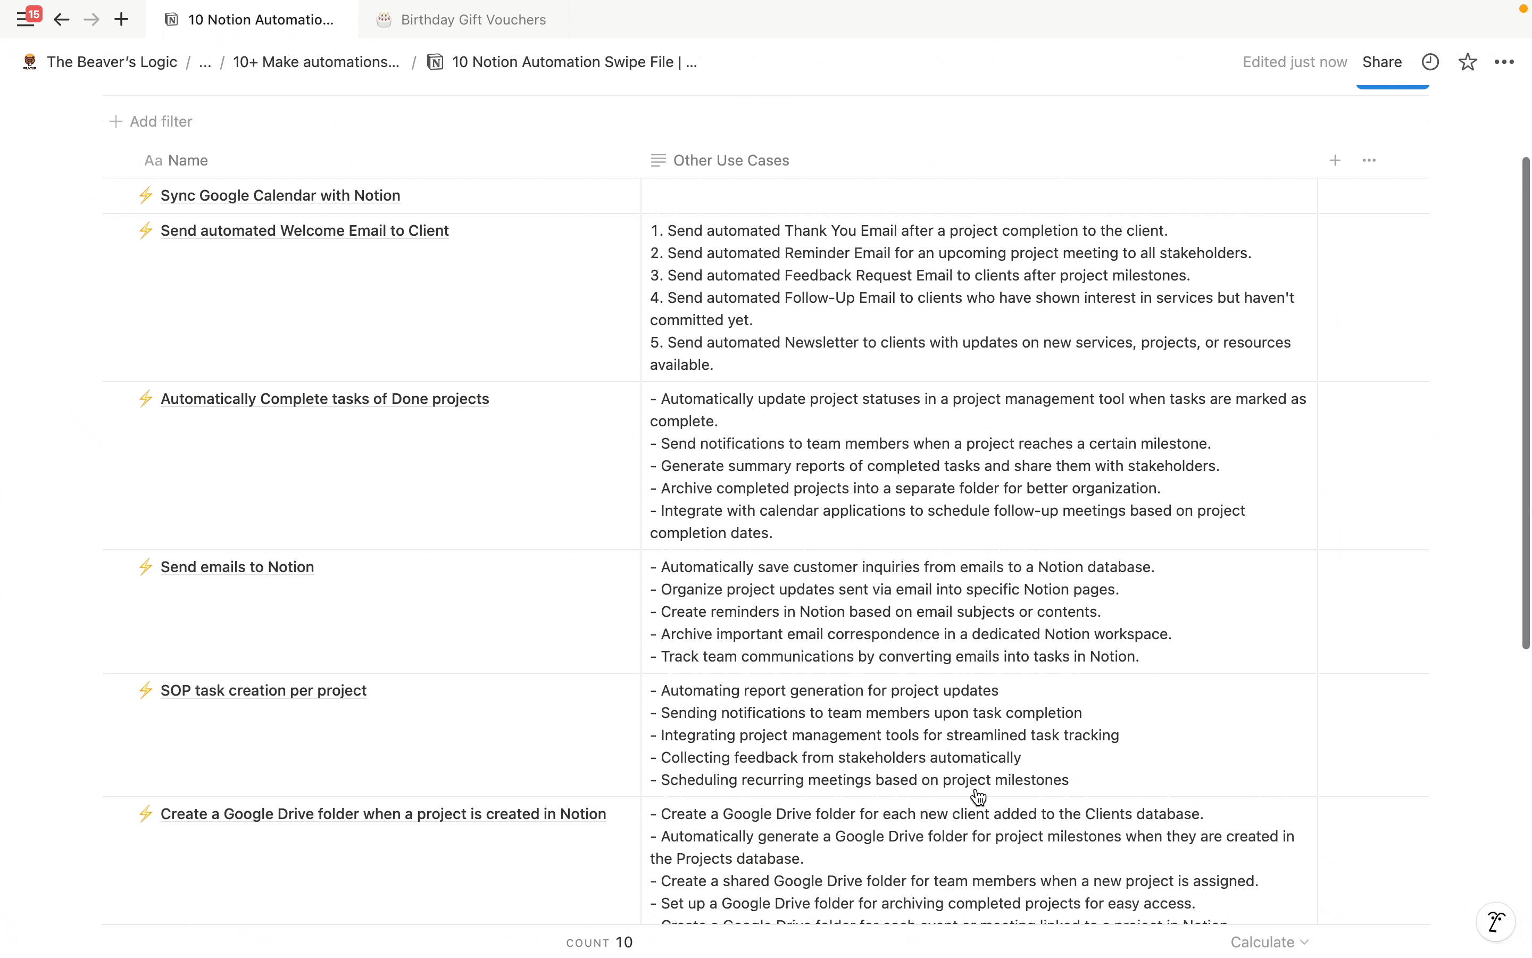Add a new property column

click(x=1335, y=161)
